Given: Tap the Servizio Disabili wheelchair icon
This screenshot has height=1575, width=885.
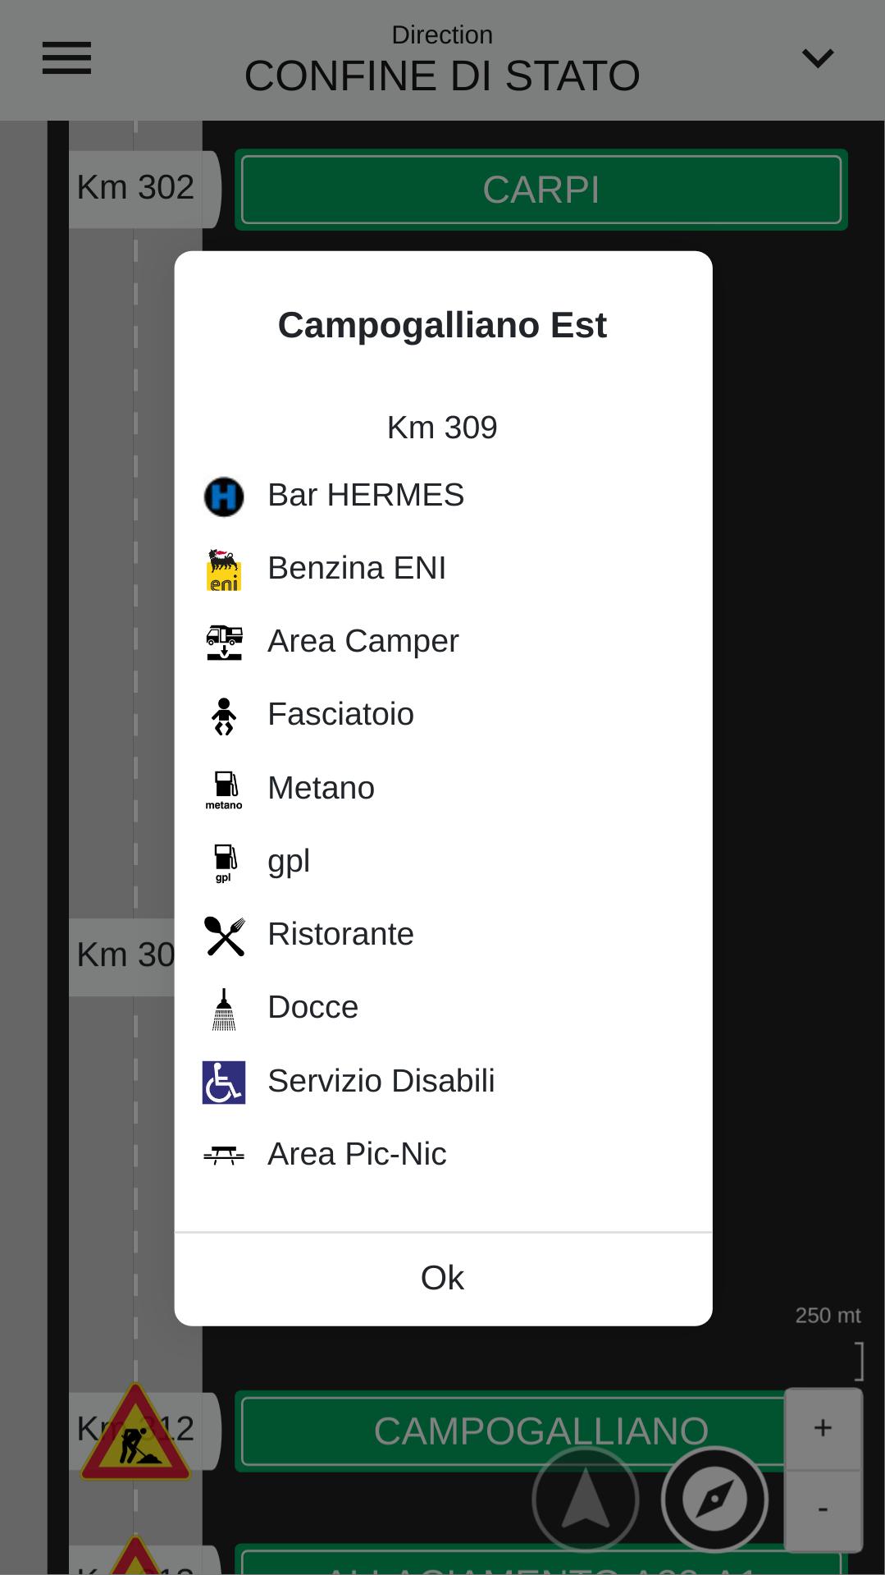Looking at the screenshot, I should [224, 1082].
